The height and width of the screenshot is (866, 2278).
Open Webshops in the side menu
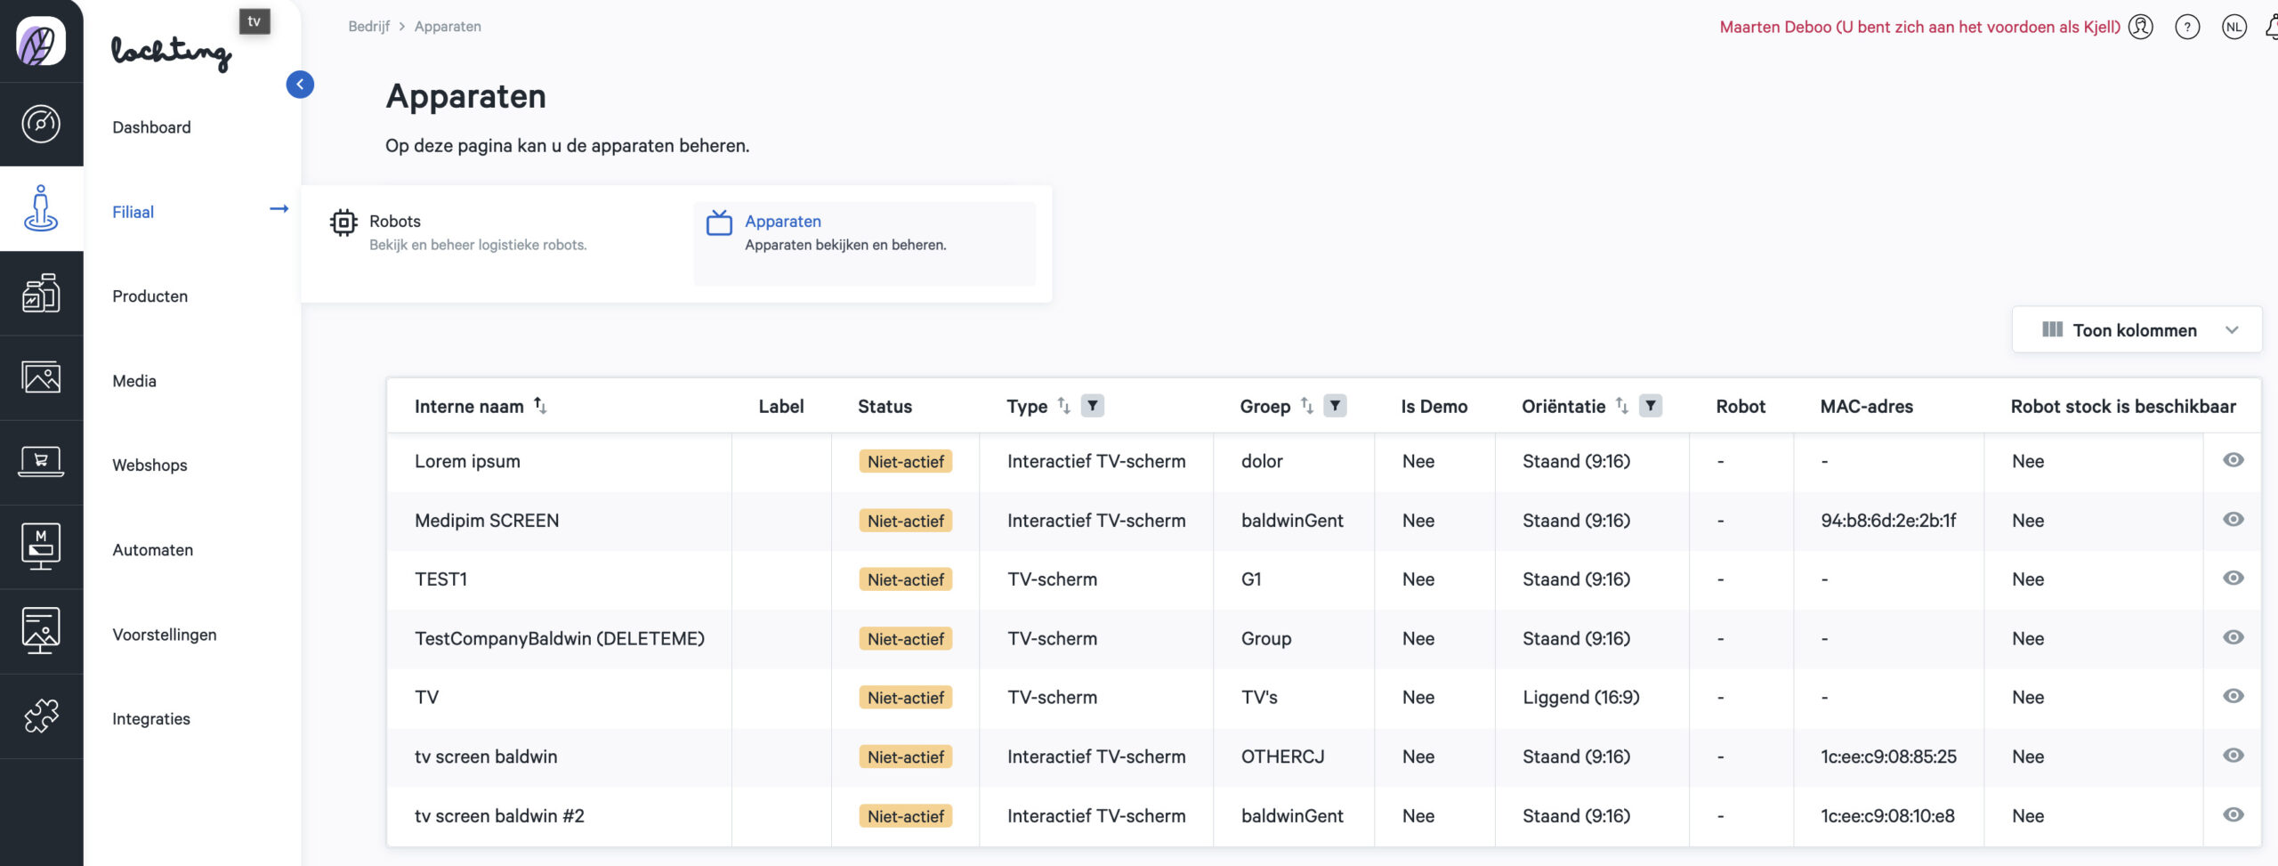pyautogui.click(x=149, y=465)
